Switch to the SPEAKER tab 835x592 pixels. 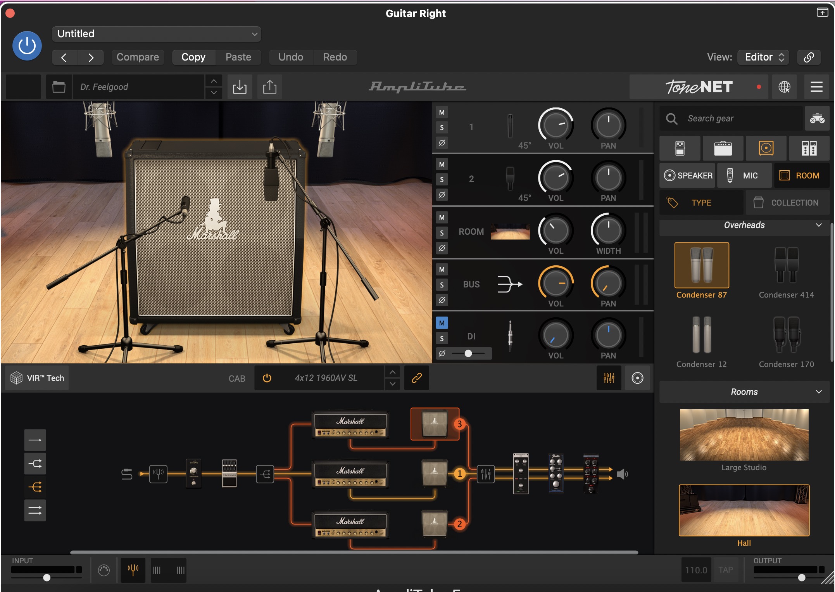pos(688,175)
